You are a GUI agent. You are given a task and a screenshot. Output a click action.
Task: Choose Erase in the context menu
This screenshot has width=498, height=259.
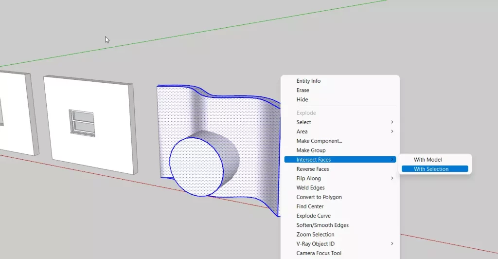(x=340, y=90)
